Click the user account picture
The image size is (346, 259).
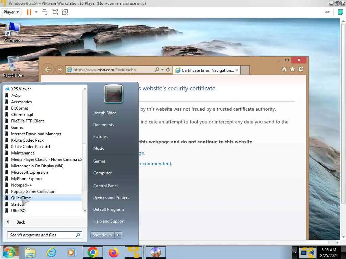(x=114, y=94)
